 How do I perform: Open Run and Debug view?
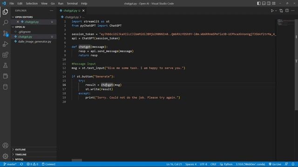coord(5,44)
